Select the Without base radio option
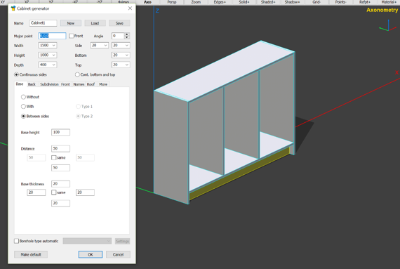 tap(23, 97)
